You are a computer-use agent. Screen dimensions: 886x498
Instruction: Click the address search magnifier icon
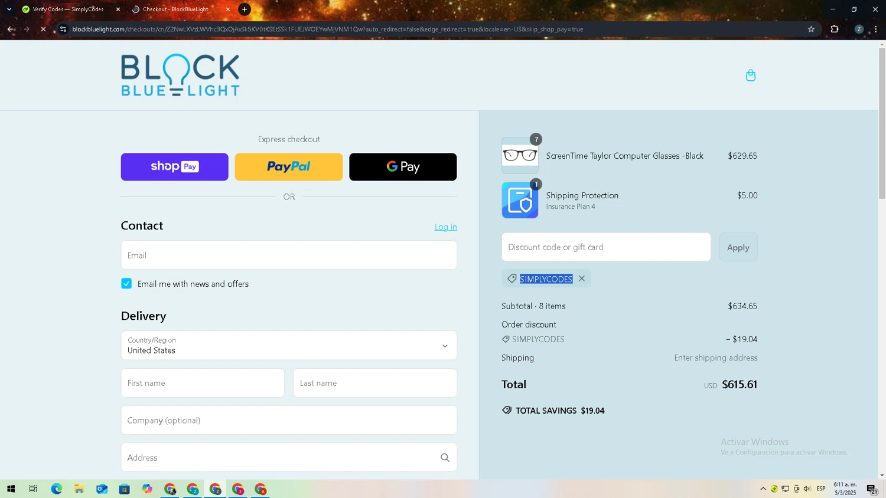pos(445,457)
